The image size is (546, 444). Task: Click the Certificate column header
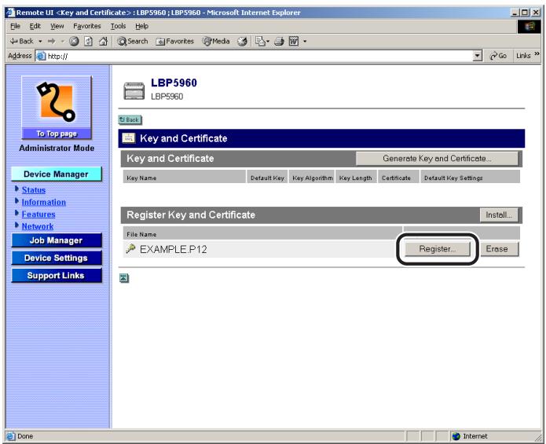click(398, 178)
